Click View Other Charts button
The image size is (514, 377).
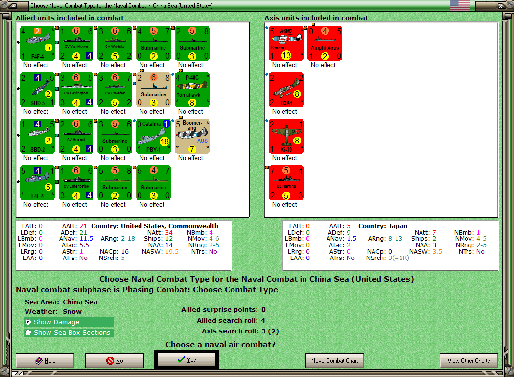(x=469, y=361)
